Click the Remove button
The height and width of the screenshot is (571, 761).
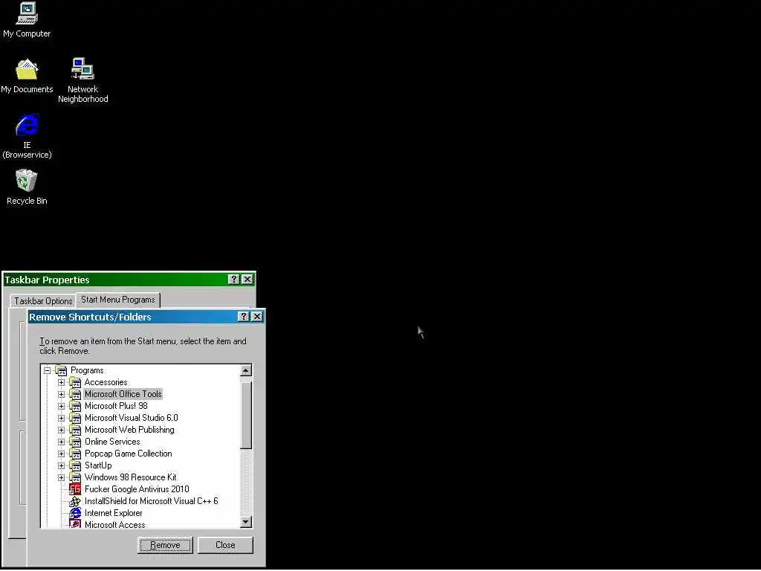tap(165, 545)
